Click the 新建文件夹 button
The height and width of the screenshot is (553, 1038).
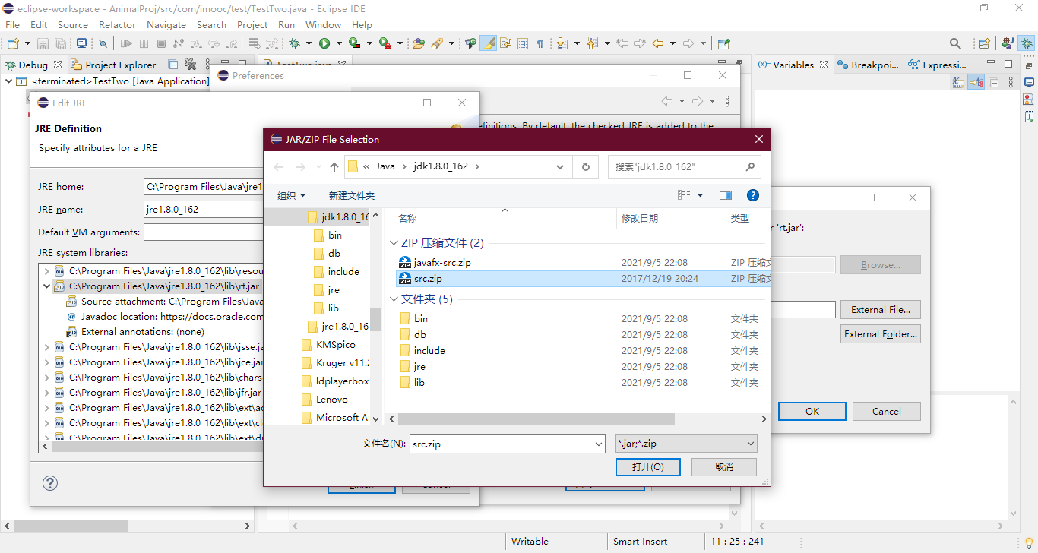352,195
